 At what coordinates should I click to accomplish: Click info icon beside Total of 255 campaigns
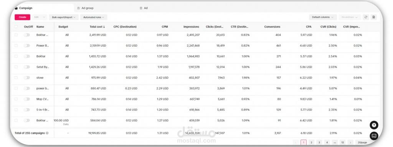coord(47,133)
